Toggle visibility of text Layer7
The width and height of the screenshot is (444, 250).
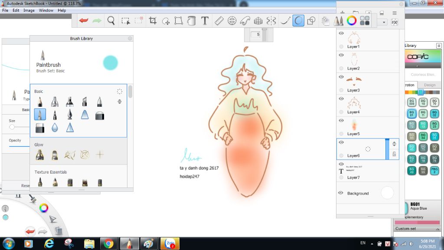click(x=341, y=164)
